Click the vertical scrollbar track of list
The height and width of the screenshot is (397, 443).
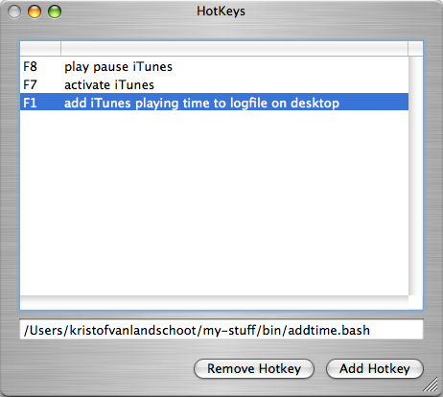[415, 175]
